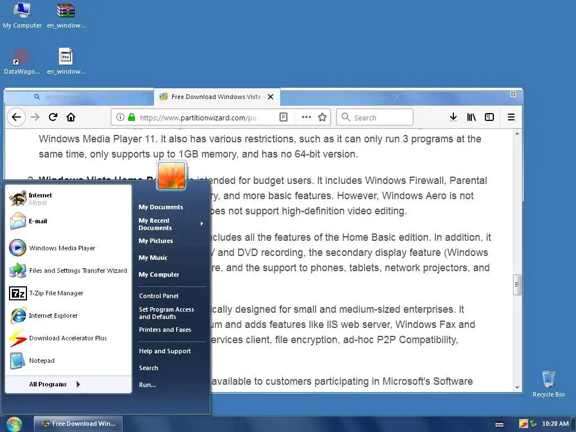Click the Recycle Bin desktop icon
576x432 pixels.
pos(548,384)
